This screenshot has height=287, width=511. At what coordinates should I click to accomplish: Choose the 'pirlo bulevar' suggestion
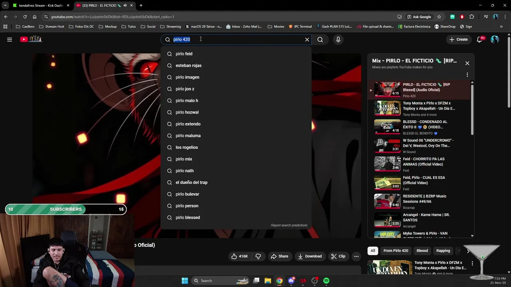[x=236, y=194]
